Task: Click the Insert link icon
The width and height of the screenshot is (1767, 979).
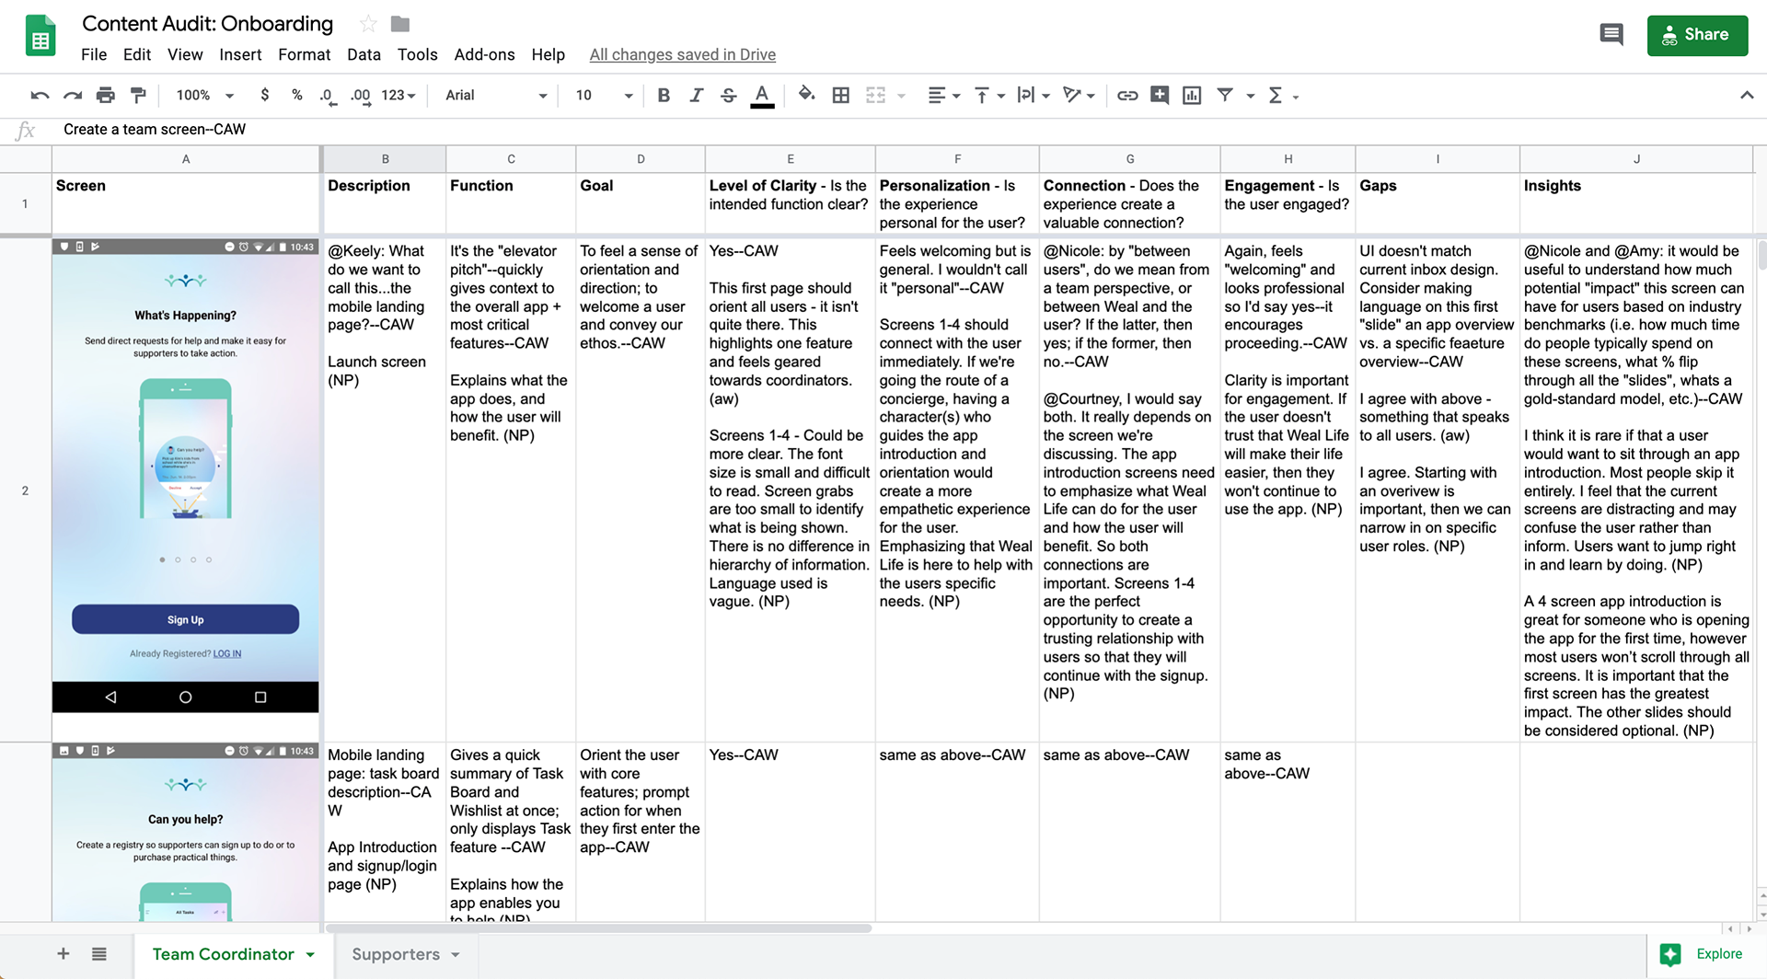Action: coord(1127,95)
